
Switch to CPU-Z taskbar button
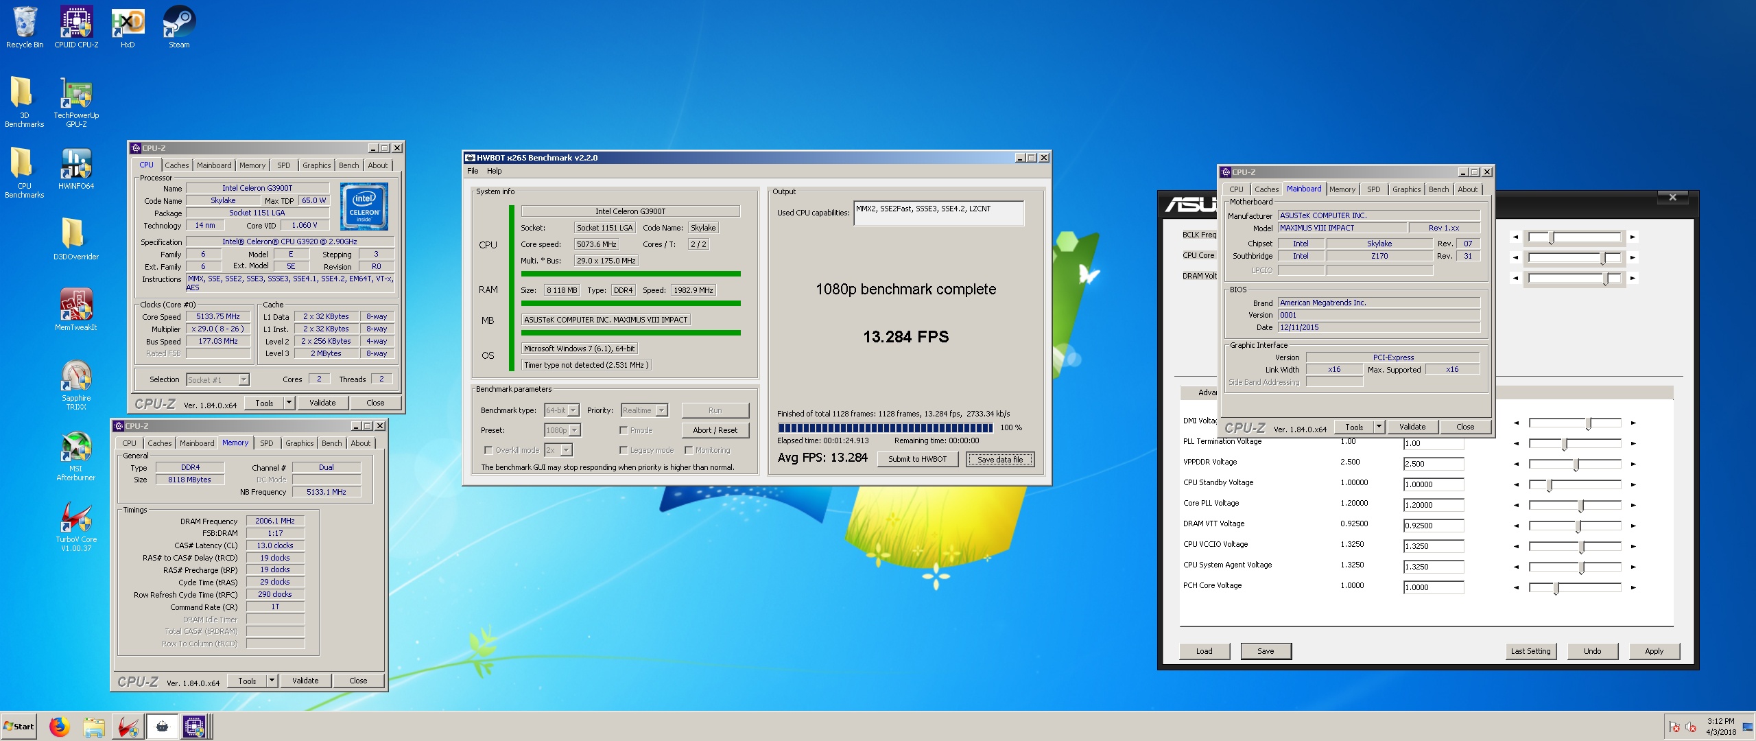pos(195,727)
